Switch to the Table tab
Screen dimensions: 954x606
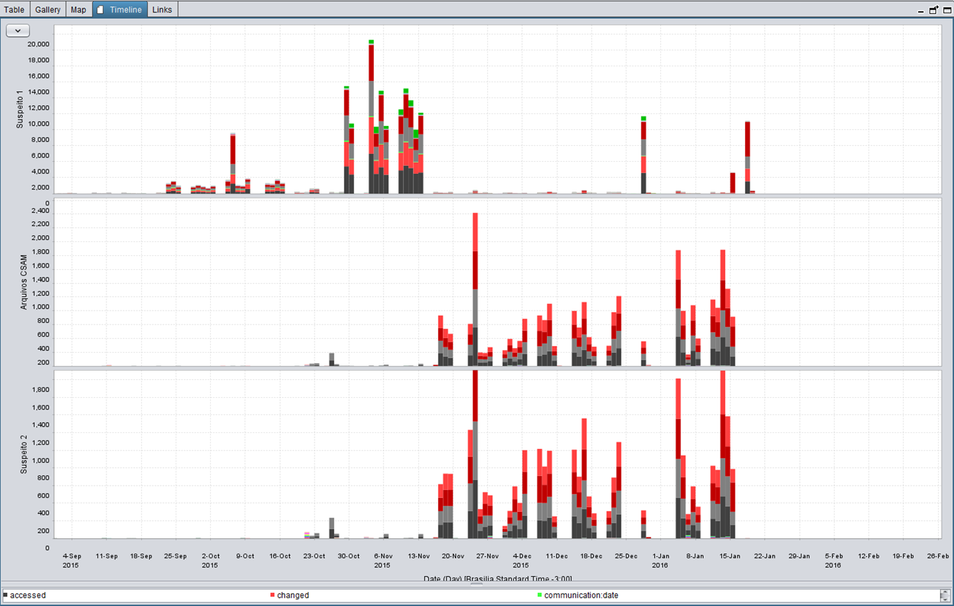(14, 9)
